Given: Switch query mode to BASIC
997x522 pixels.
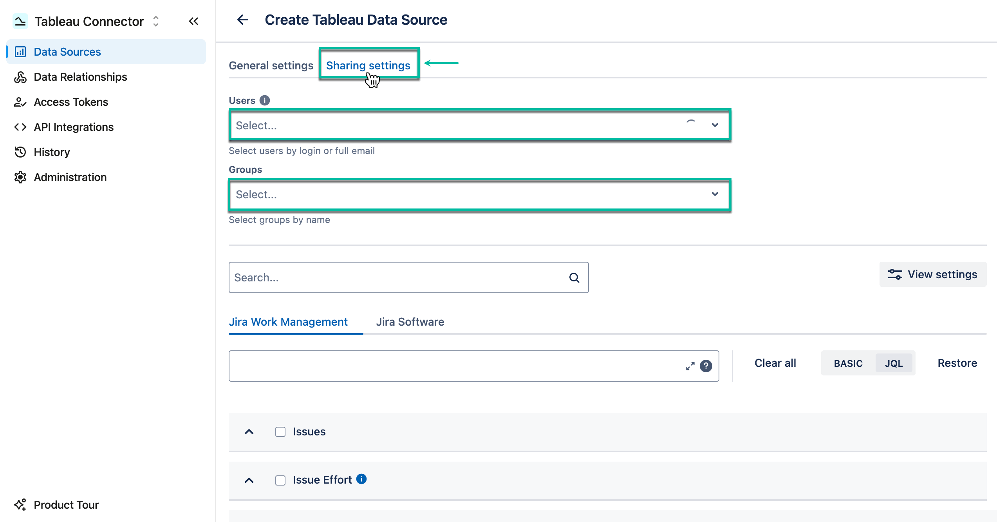Looking at the screenshot, I should pyautogui.click(x=847, y=363).
